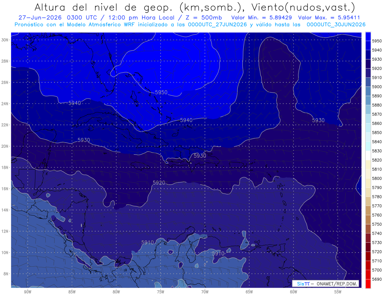
Task: Click the 5690 value on the color scale
Action: coord(377,279)
